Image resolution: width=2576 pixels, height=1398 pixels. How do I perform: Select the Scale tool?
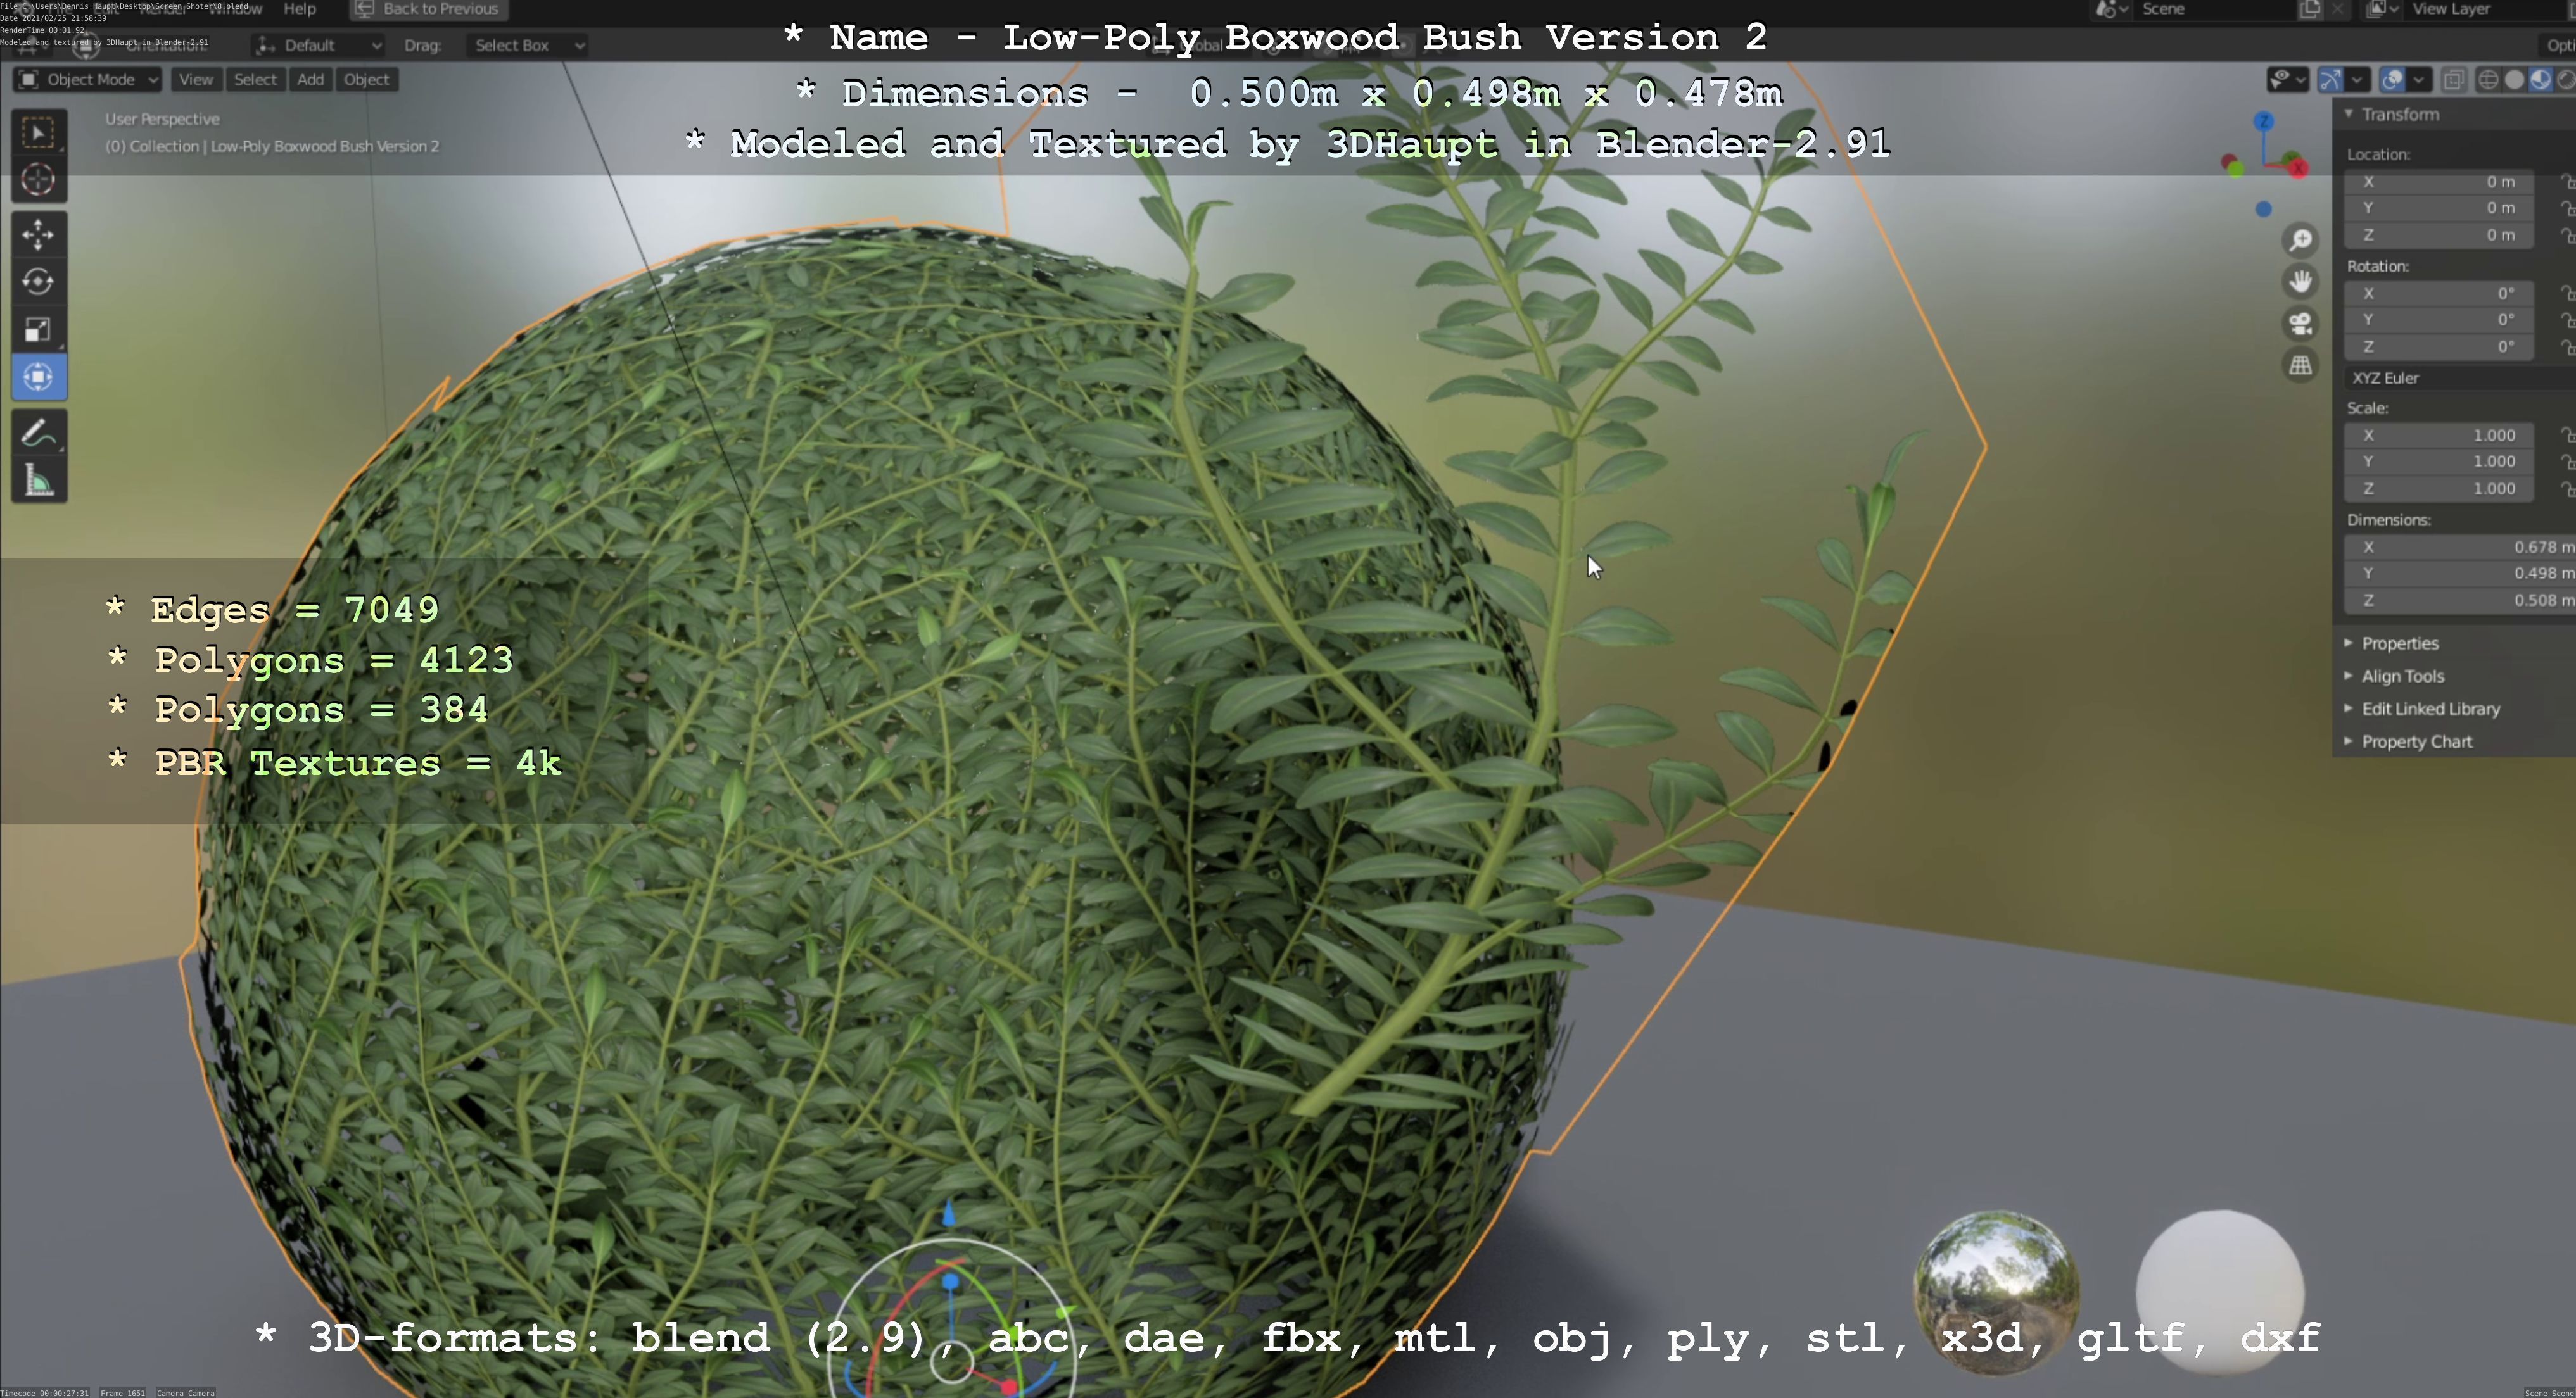[x=39, y=330]
